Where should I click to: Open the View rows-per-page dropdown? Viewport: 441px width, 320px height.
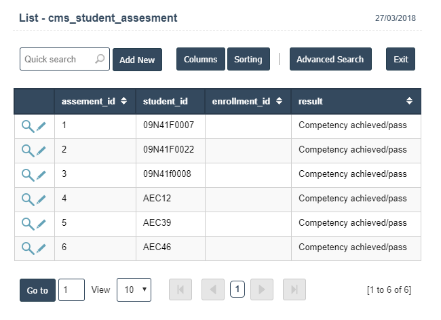pos(134,289)
